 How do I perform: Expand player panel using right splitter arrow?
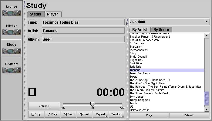click(127, 24)
